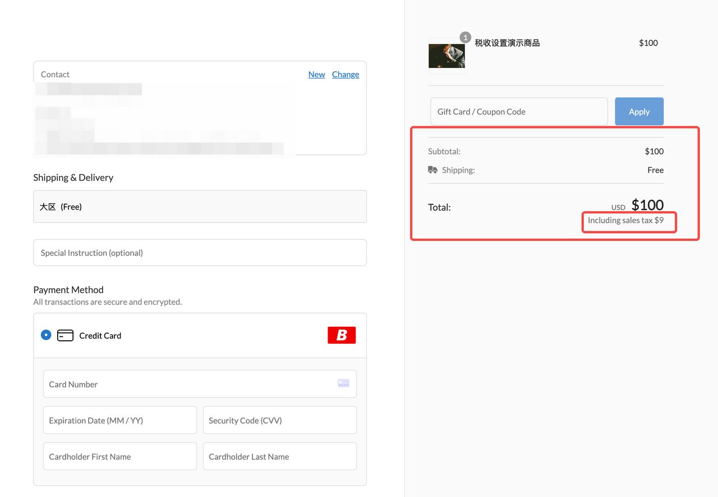Click the credit card icon
This screenshot has height=497, width=718.
65,335
